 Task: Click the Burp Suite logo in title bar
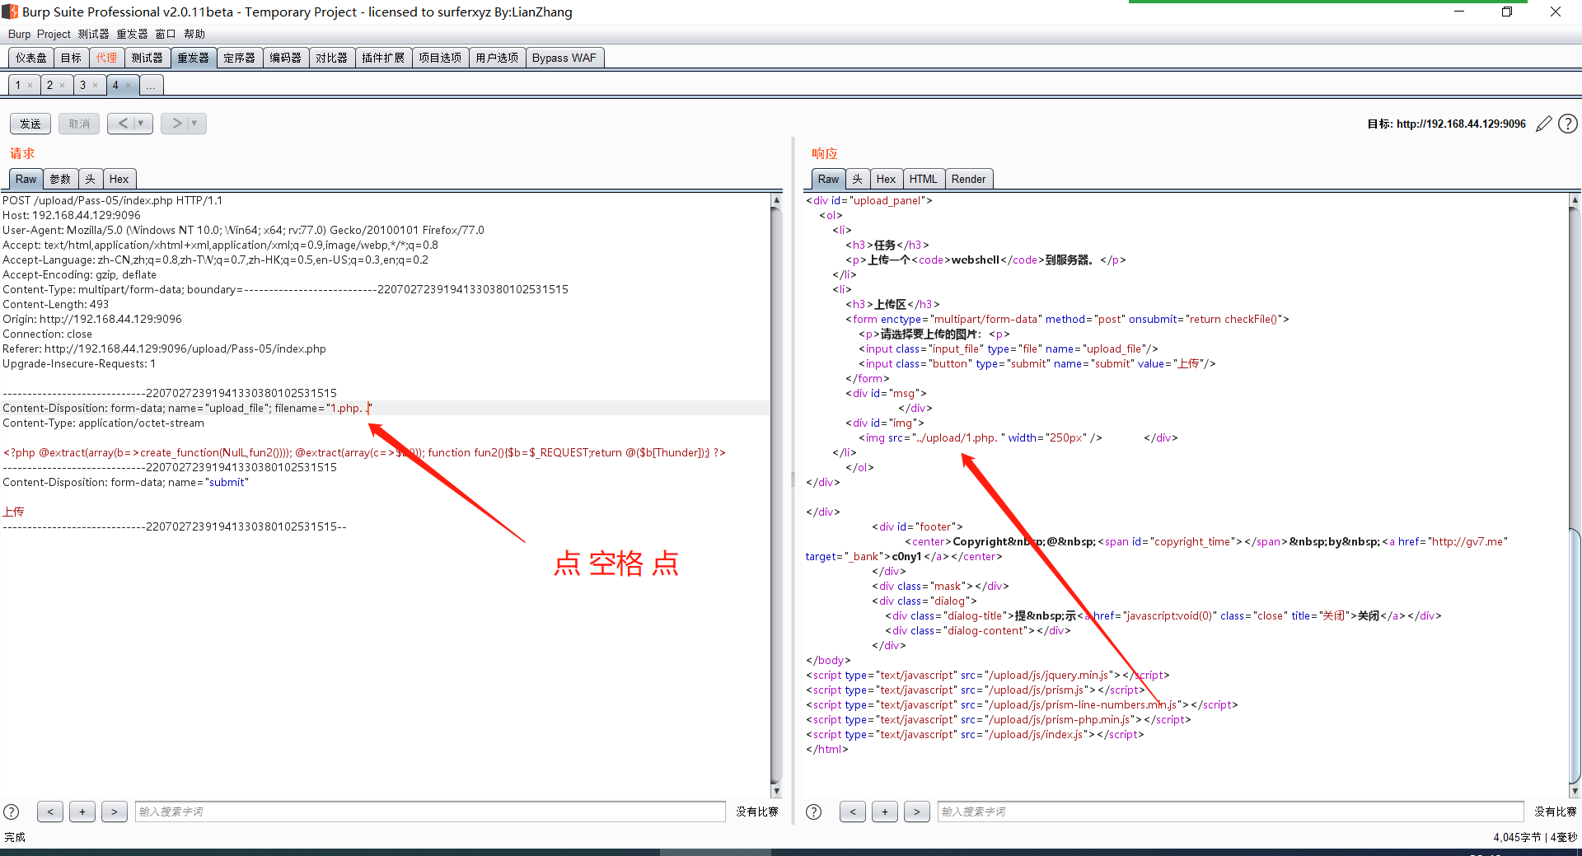(x=10, y=12)
